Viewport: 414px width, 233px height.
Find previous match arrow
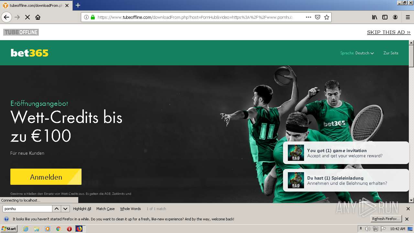(57, 209)
